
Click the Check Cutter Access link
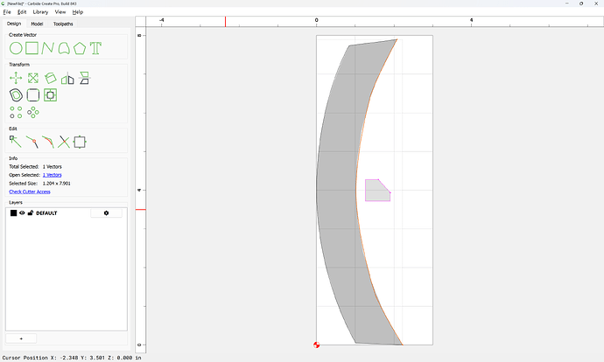click(x=30, y=191)
